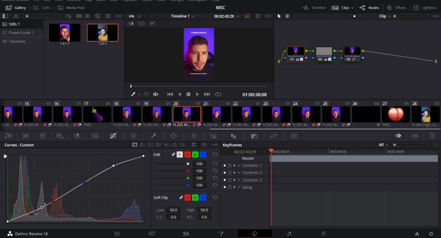The width and height of the screenshot is (441, 238).
Task: Open the Color Wheels palette
Action: [43, 136]
